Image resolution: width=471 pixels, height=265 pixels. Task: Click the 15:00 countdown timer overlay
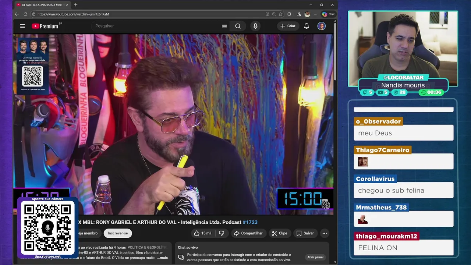(x=305, y=199)
